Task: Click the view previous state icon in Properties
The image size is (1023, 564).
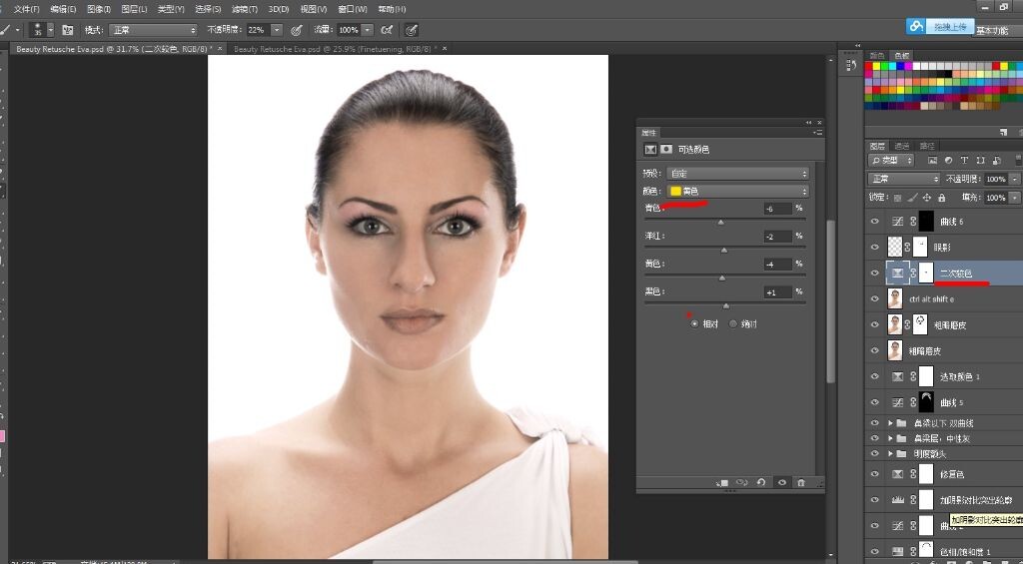Action: 742,482
